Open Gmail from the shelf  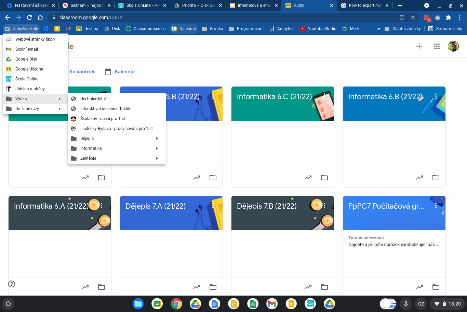coord(272,304)
